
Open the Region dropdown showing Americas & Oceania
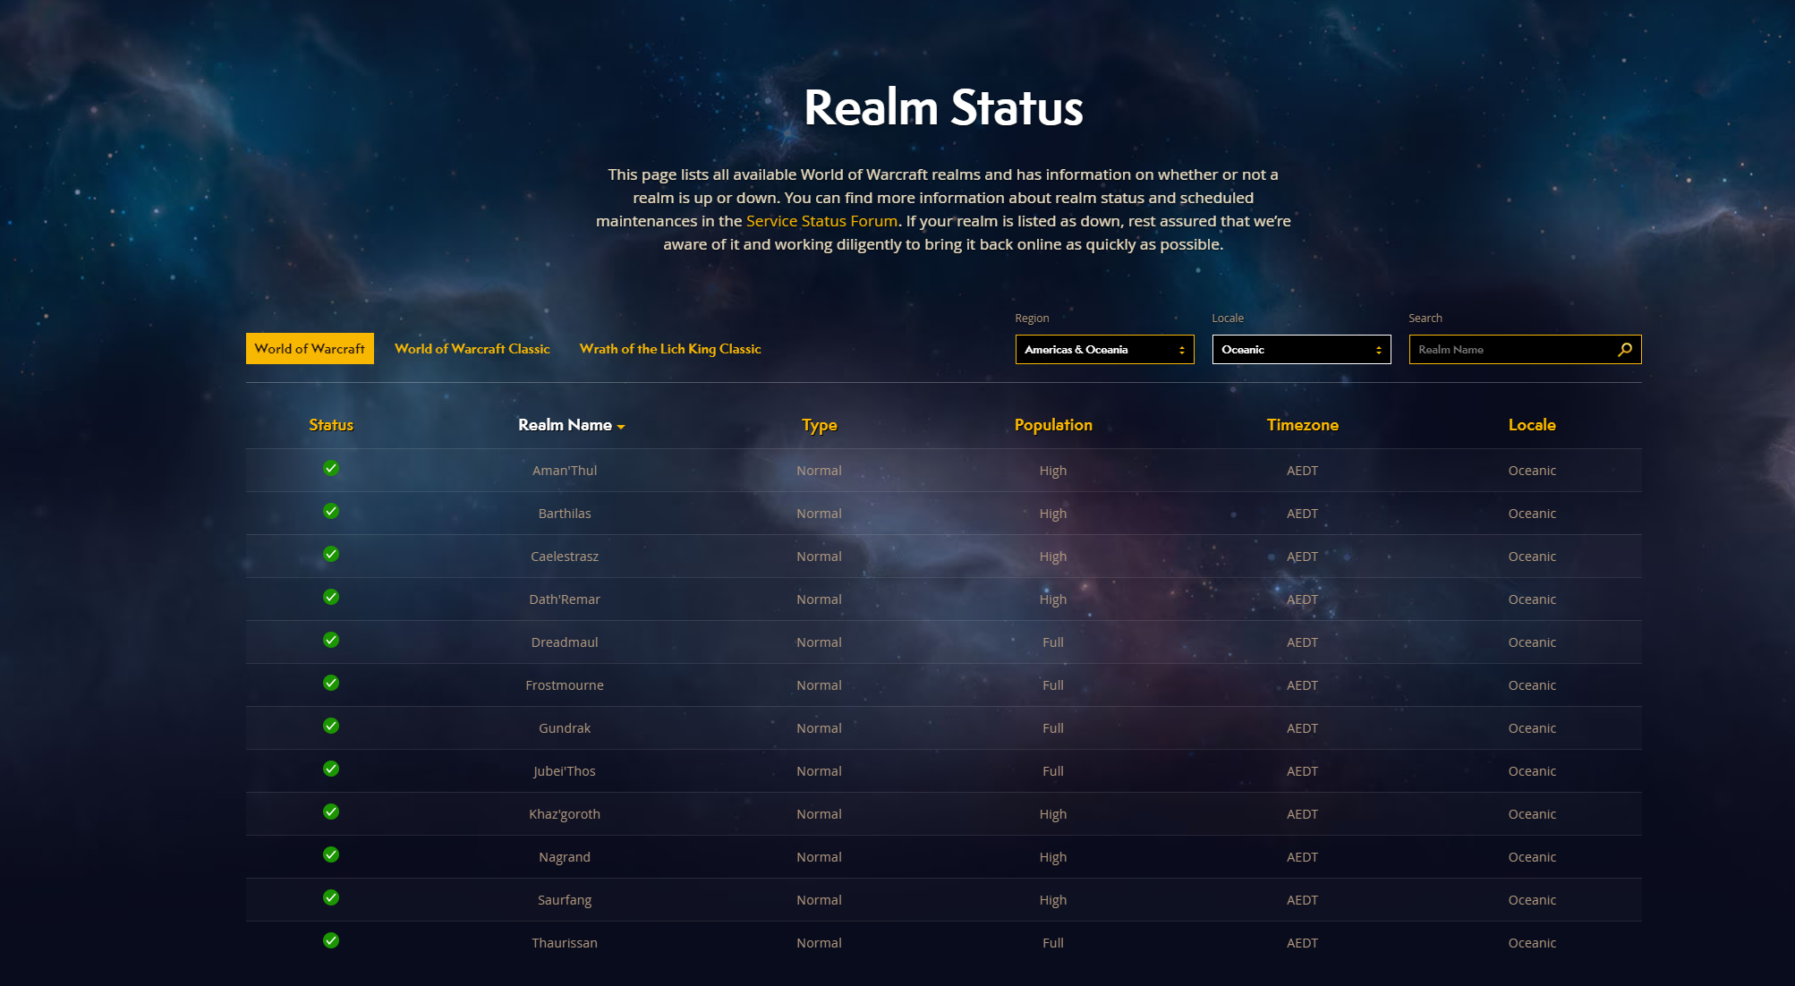click(1104, 350)
